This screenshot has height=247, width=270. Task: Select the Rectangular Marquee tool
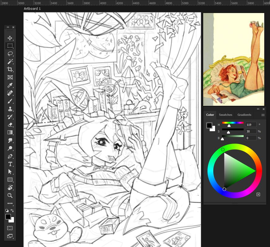(10, 46)
